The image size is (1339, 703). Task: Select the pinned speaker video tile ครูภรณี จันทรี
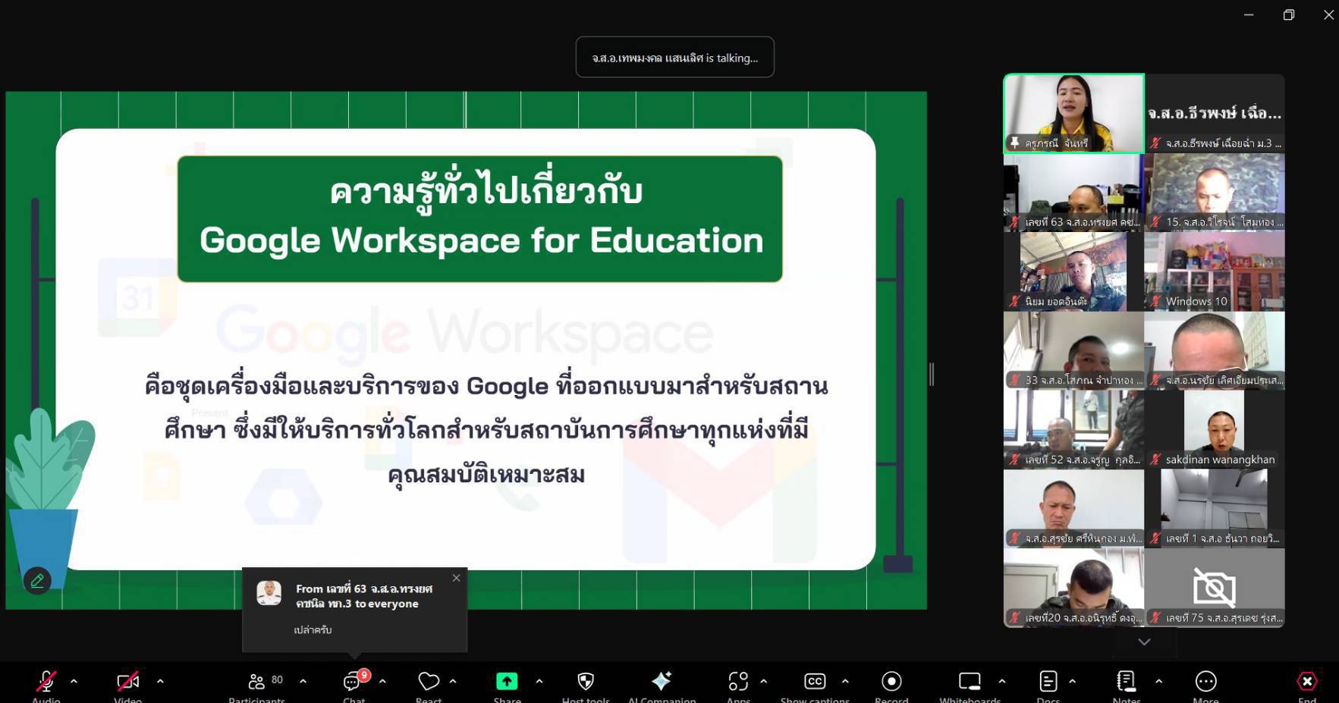1073,113
